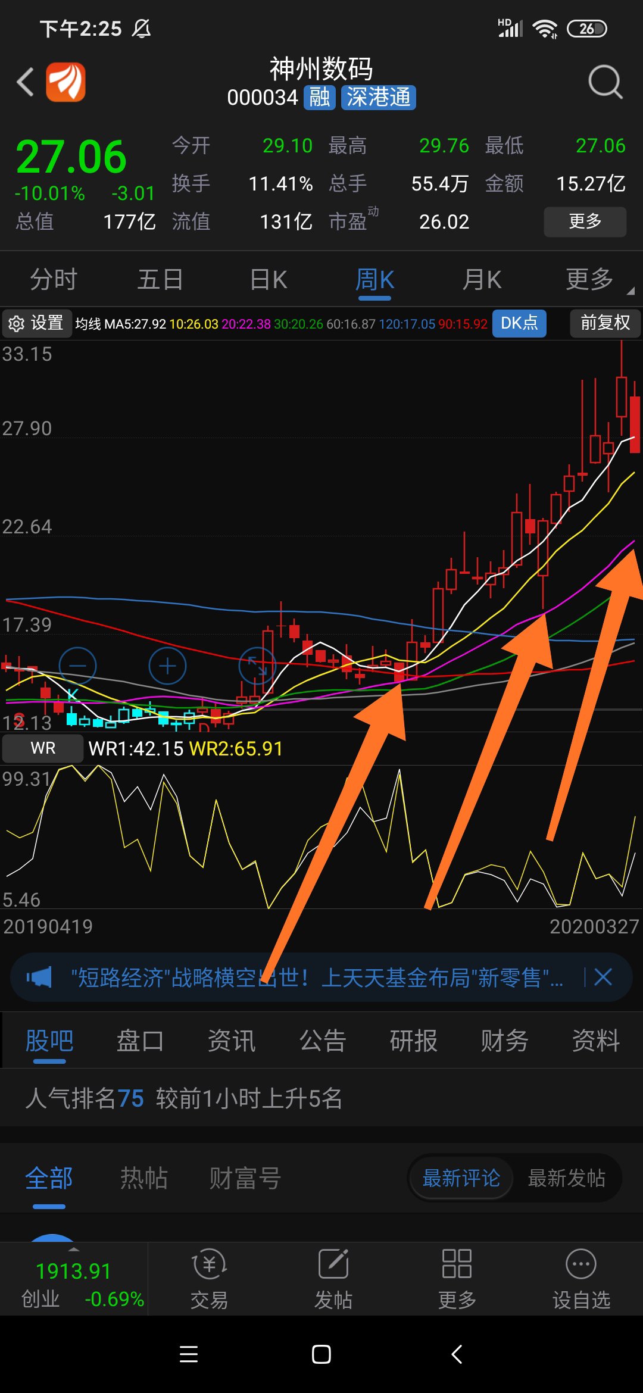Dismiss the news banner with X
Screen dimensions: 643x1393
[603, 977]
